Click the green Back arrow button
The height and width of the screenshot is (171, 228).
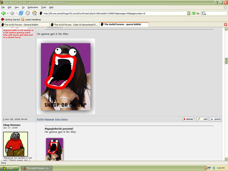pyautogui.click(x=4, y=13)
